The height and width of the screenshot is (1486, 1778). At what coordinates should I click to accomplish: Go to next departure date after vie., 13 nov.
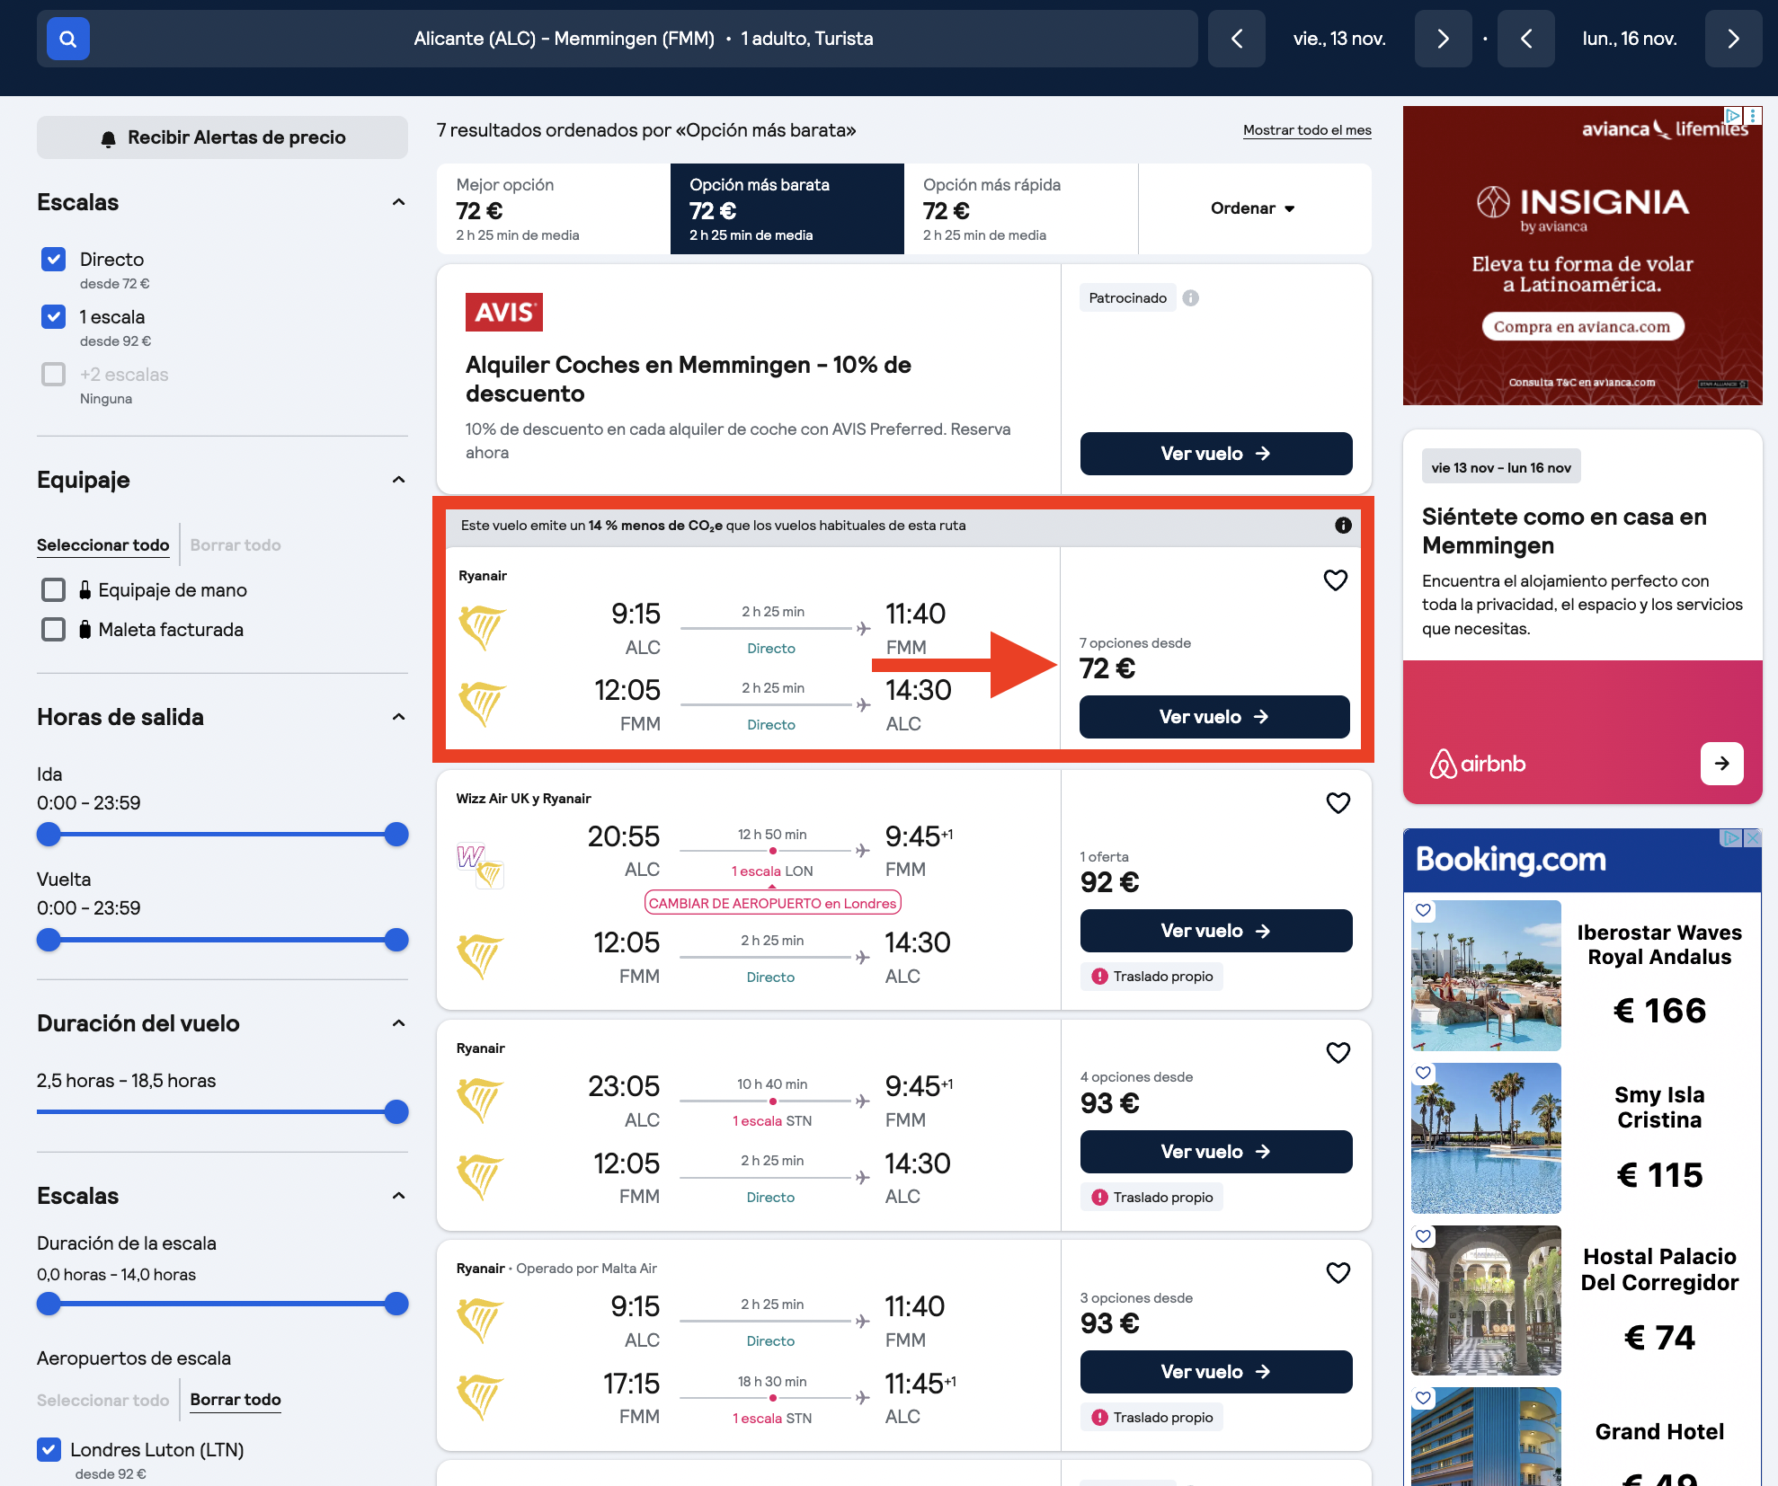[x=1443, y=39]
